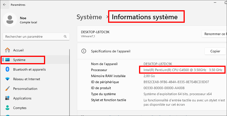
Task: Click the Applications icon
Action: click(x=7, y=98)
